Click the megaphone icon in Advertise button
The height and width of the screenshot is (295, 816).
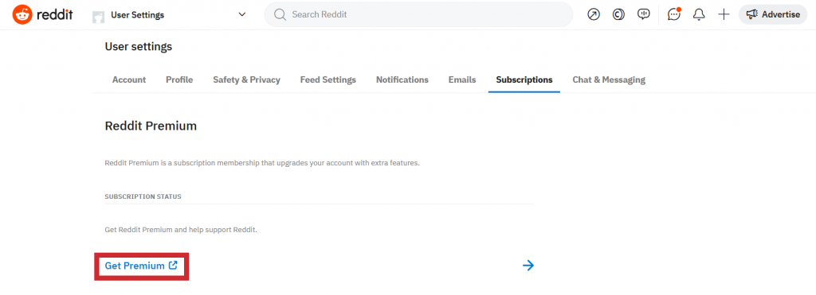click(x=751, y=14)
